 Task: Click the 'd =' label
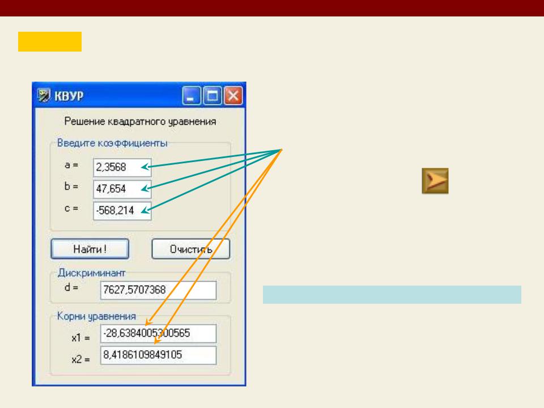point(71,287)
